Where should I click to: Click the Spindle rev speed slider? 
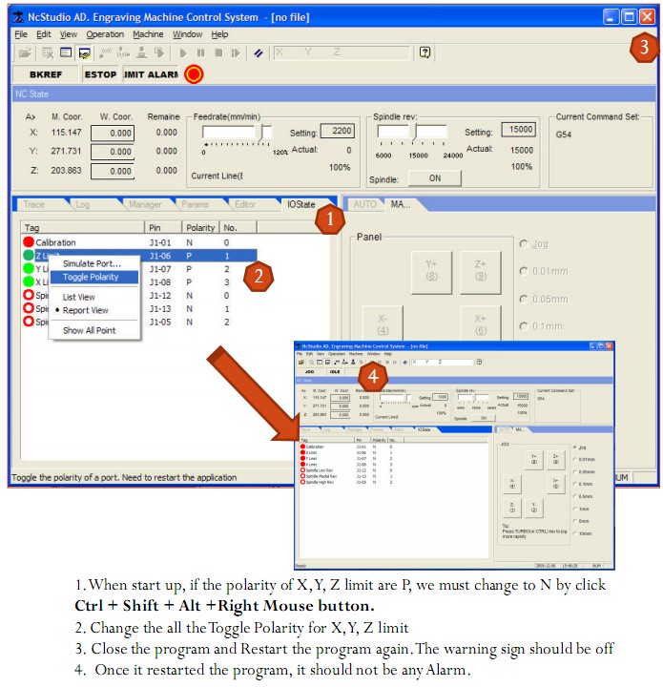pyautogui.click(x=412, y=135)
